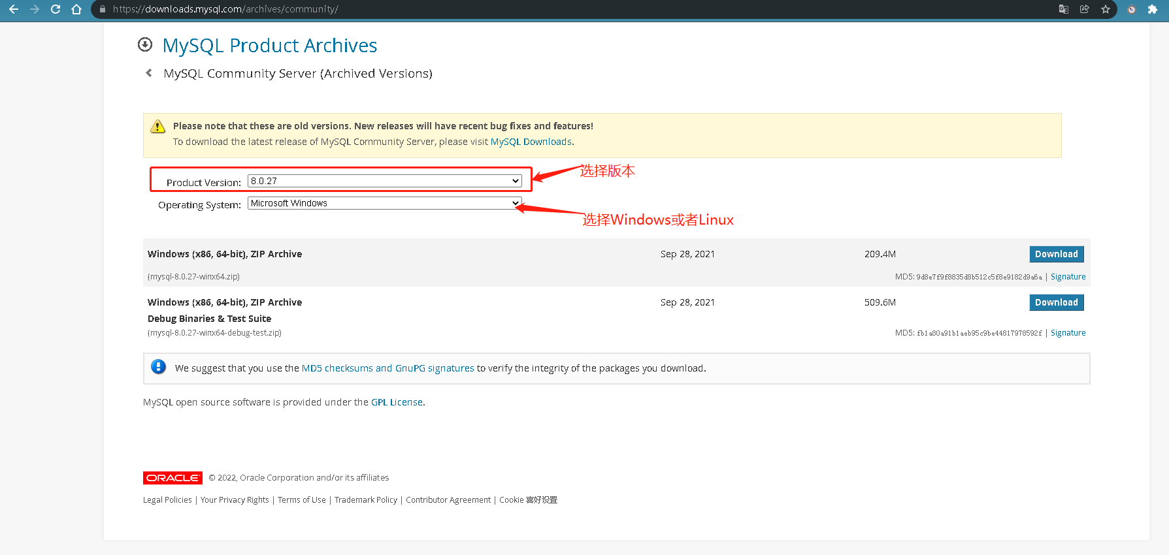This screenshot has height=555, width=1169.
Task: Open Signature link for mysql-8.0.27-winx64.zip
Action: tap(1068, 277)
